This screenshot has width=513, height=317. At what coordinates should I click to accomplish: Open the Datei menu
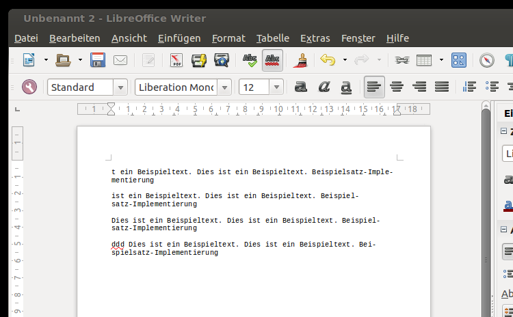tap(26, 38)
